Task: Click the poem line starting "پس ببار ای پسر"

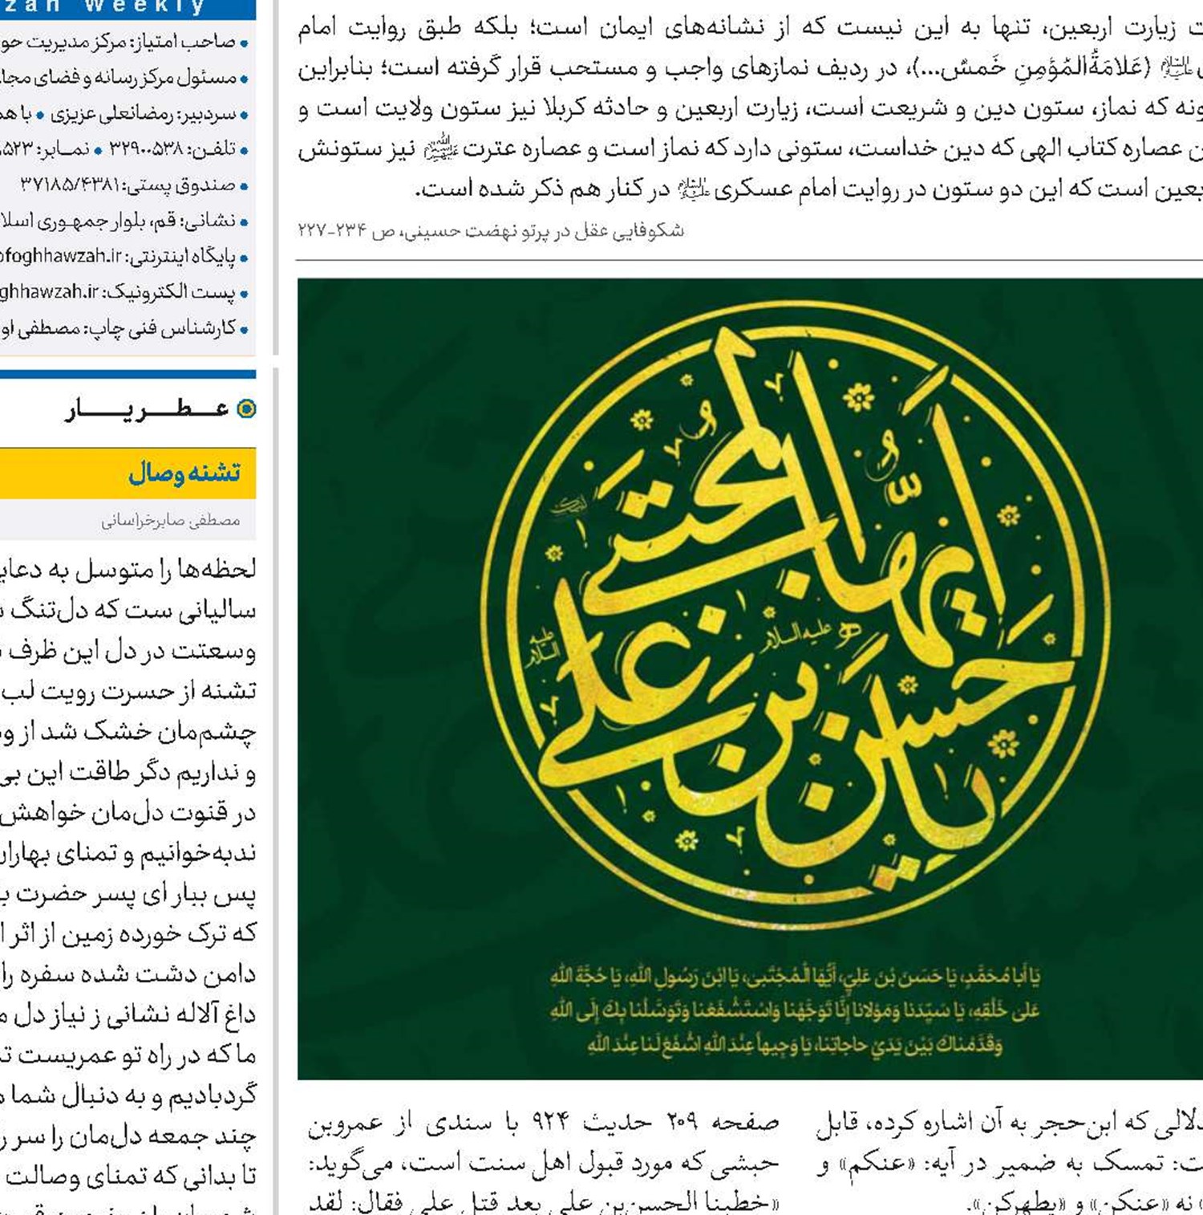Action: tap(128, 894)
